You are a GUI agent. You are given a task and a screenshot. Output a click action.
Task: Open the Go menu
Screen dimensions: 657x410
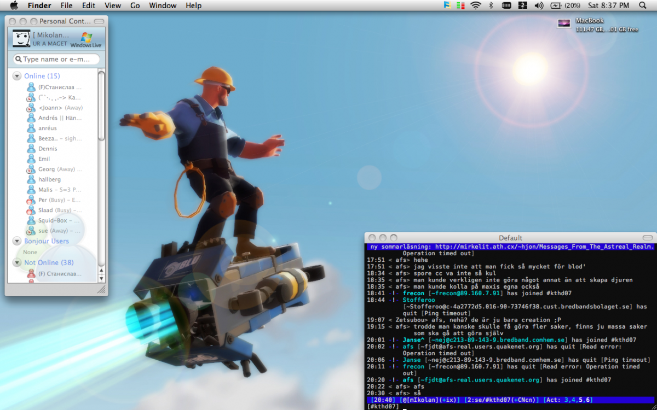(135, 5)
